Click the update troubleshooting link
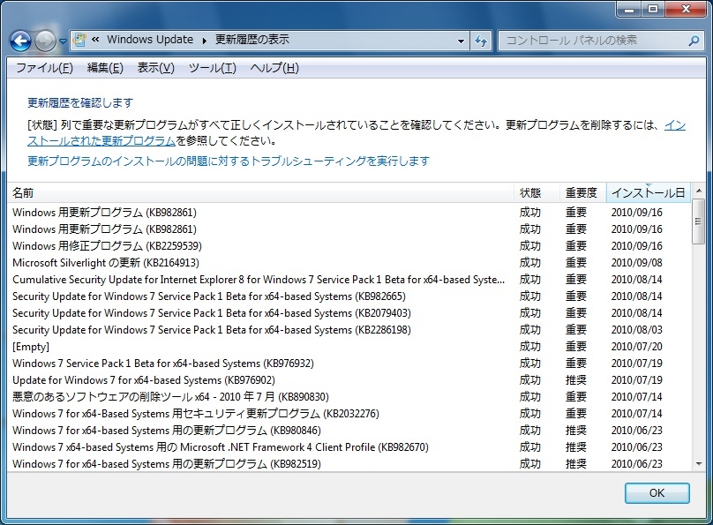Viewport: 713px width, 525px height. [x=229, y=161]
